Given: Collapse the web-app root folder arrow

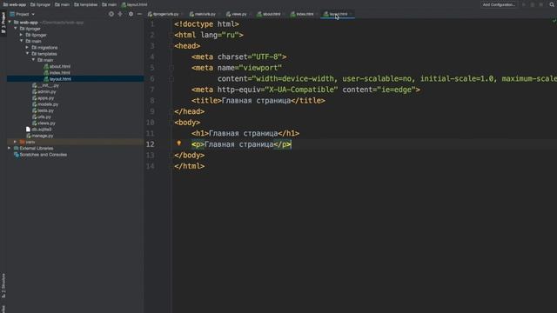Looking at the screenshot, I should [x=10, y=22].
